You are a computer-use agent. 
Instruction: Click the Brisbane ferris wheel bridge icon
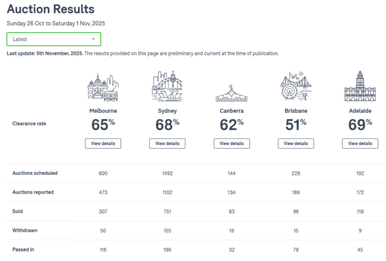point(296,87)
